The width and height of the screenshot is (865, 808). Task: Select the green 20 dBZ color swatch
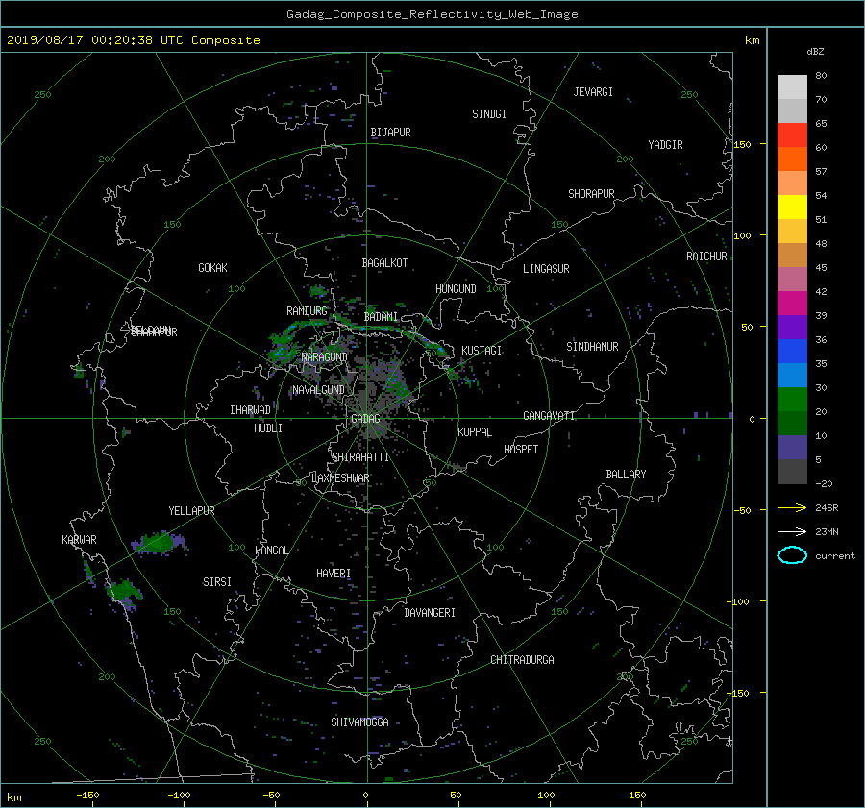[x=792, y=400]
